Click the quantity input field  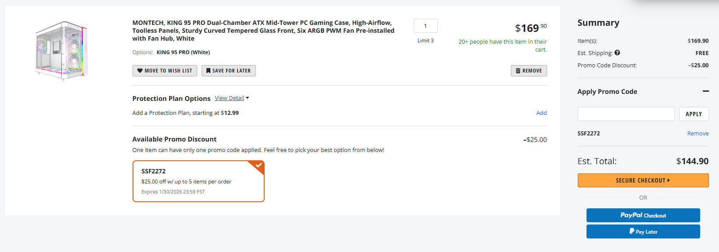pos(426,26)
